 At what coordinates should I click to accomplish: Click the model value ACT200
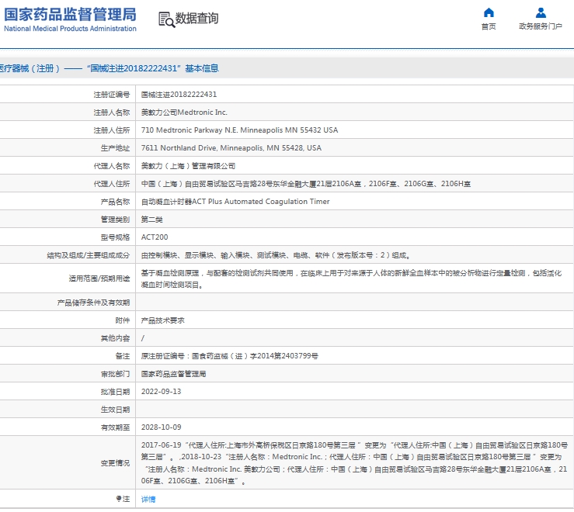(x=155, y=237)
